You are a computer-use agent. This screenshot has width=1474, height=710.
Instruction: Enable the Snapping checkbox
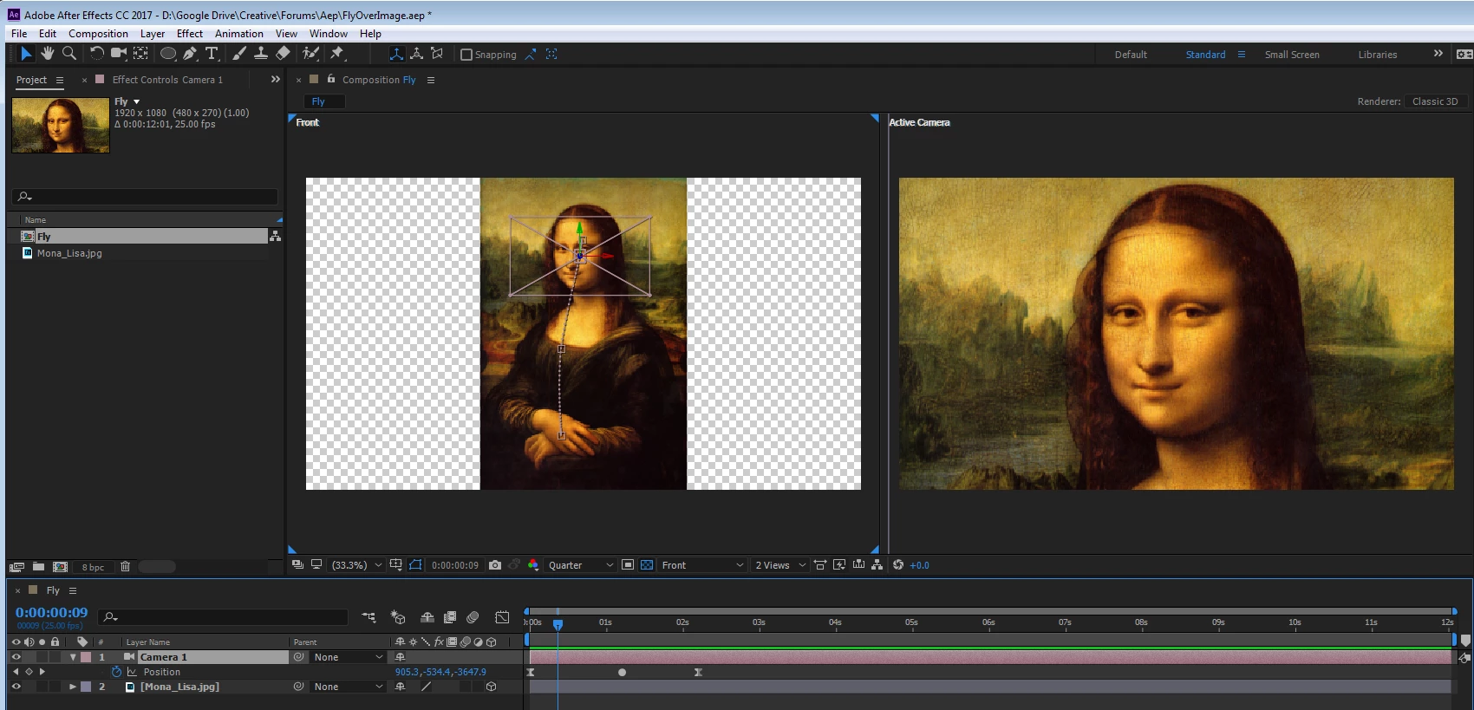pos(466,55)
